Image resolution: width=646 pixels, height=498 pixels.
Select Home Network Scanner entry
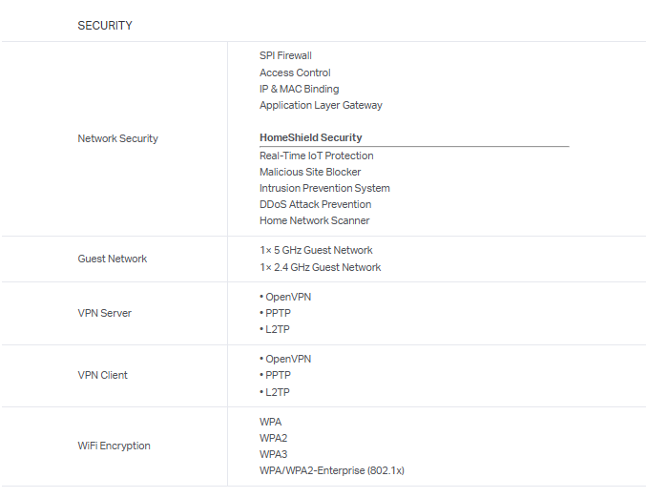tap(314, 220)
